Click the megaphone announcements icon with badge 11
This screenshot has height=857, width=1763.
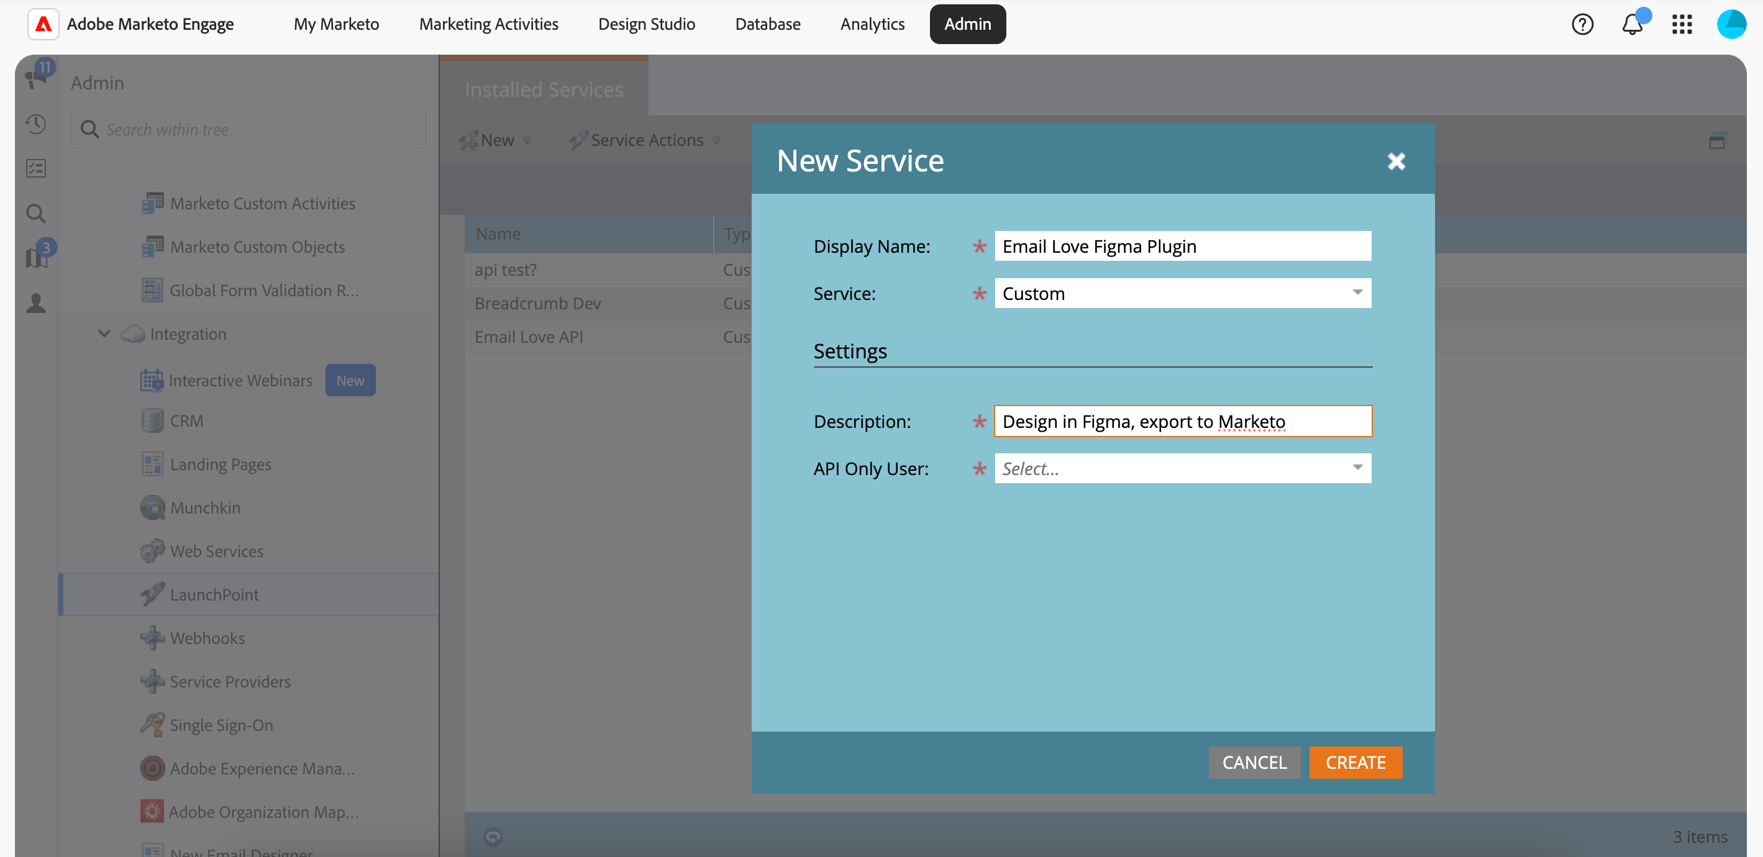[36, 79]
